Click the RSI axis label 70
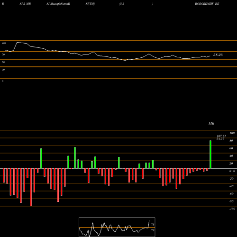This screenshot has width=237, height=237. click(3, 55)
